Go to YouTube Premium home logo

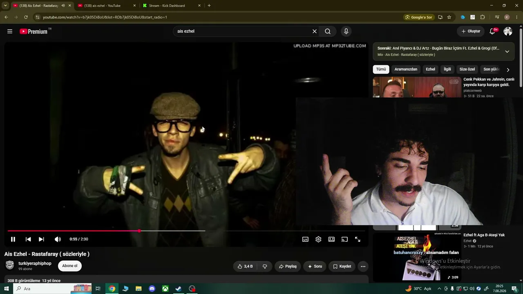click(34, 31)
